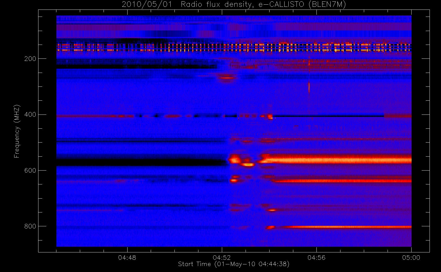Screen dimensions: 441x272
Task: Click the 04:56 time tick label
Action: [316, 258]
